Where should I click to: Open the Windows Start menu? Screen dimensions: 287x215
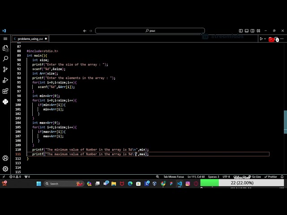tap(39, 184)
